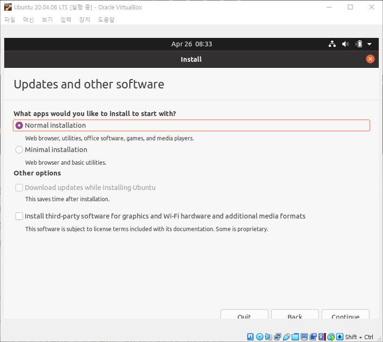Close the Install window with orange X
Image resolution: width=383 pixels, height=342 pixels.
point(370,59)
